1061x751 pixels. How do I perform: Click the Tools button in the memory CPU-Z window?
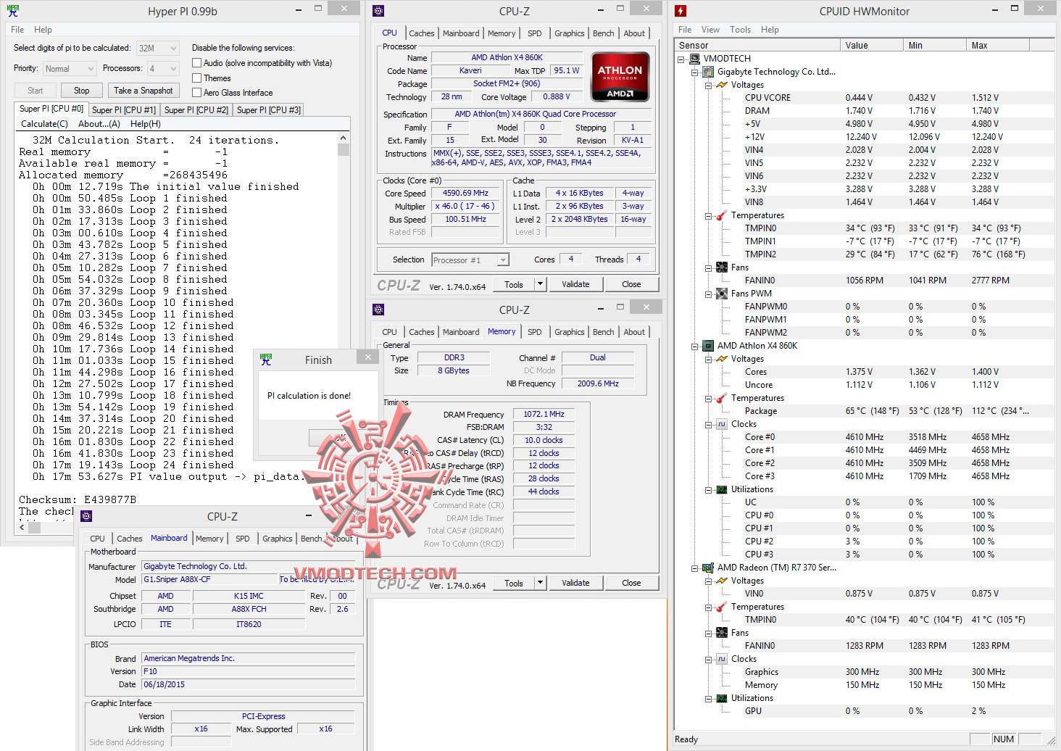point(514,583)
